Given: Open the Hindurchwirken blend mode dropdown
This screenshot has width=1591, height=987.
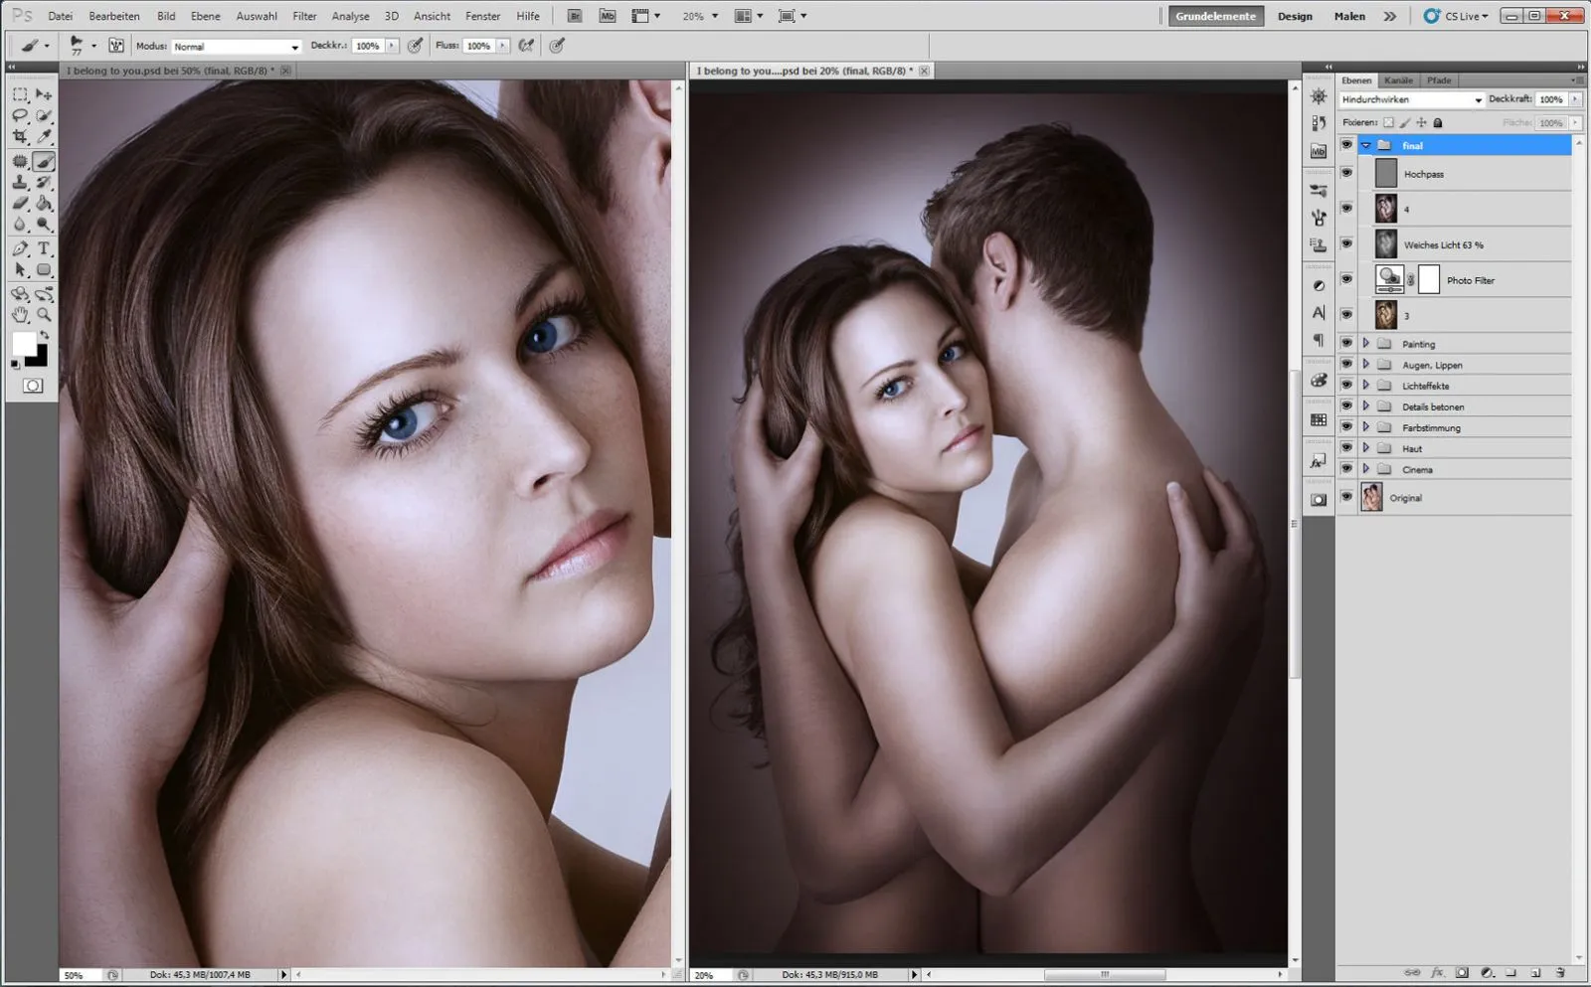Looking at the screenshot, I should (1411, 99).
